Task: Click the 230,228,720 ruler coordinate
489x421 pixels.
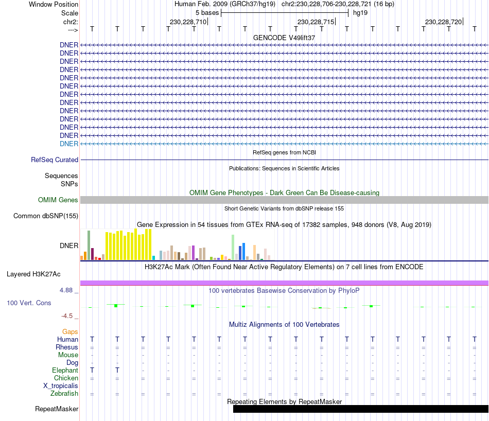Action: 443,22
